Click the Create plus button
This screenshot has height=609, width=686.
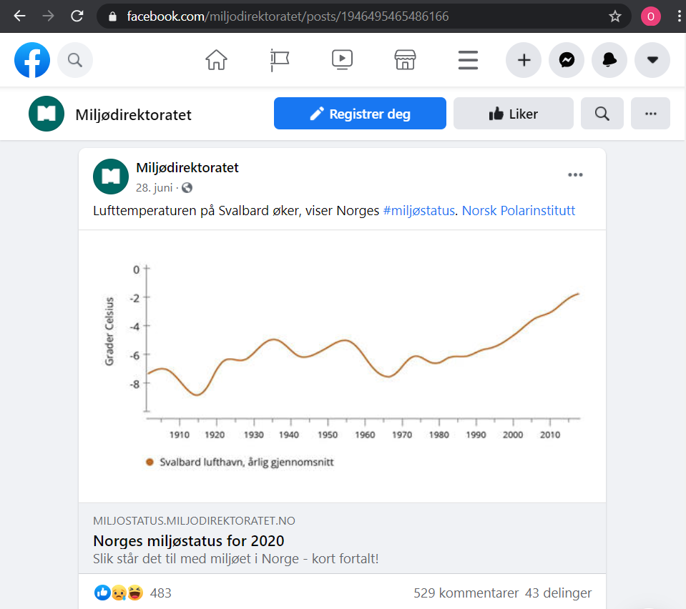[524, 60]
